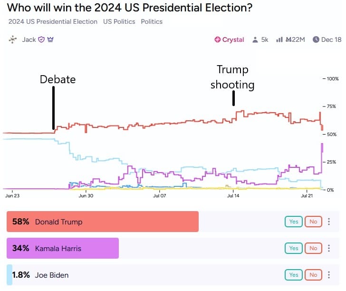Click the Trump shooting marker on chart
The image size is (346, 291).
click(x=233, y=98)
